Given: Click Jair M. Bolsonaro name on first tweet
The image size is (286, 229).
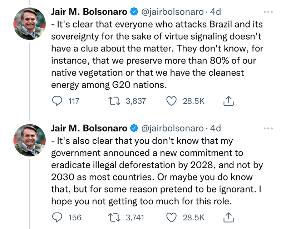Looking at the screenshot, I should [89, 12].
